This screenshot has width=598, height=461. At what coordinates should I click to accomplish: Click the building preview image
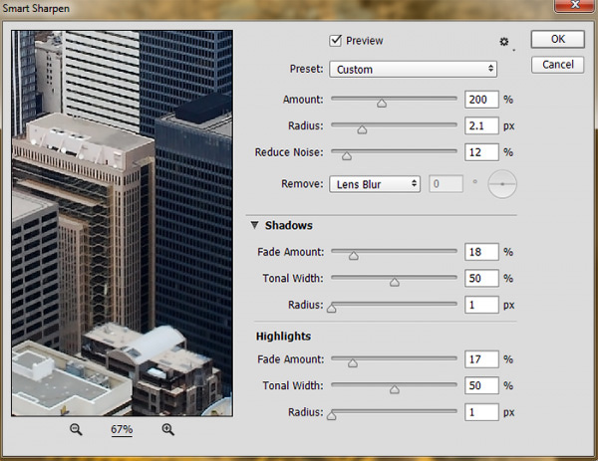[122, 223]
